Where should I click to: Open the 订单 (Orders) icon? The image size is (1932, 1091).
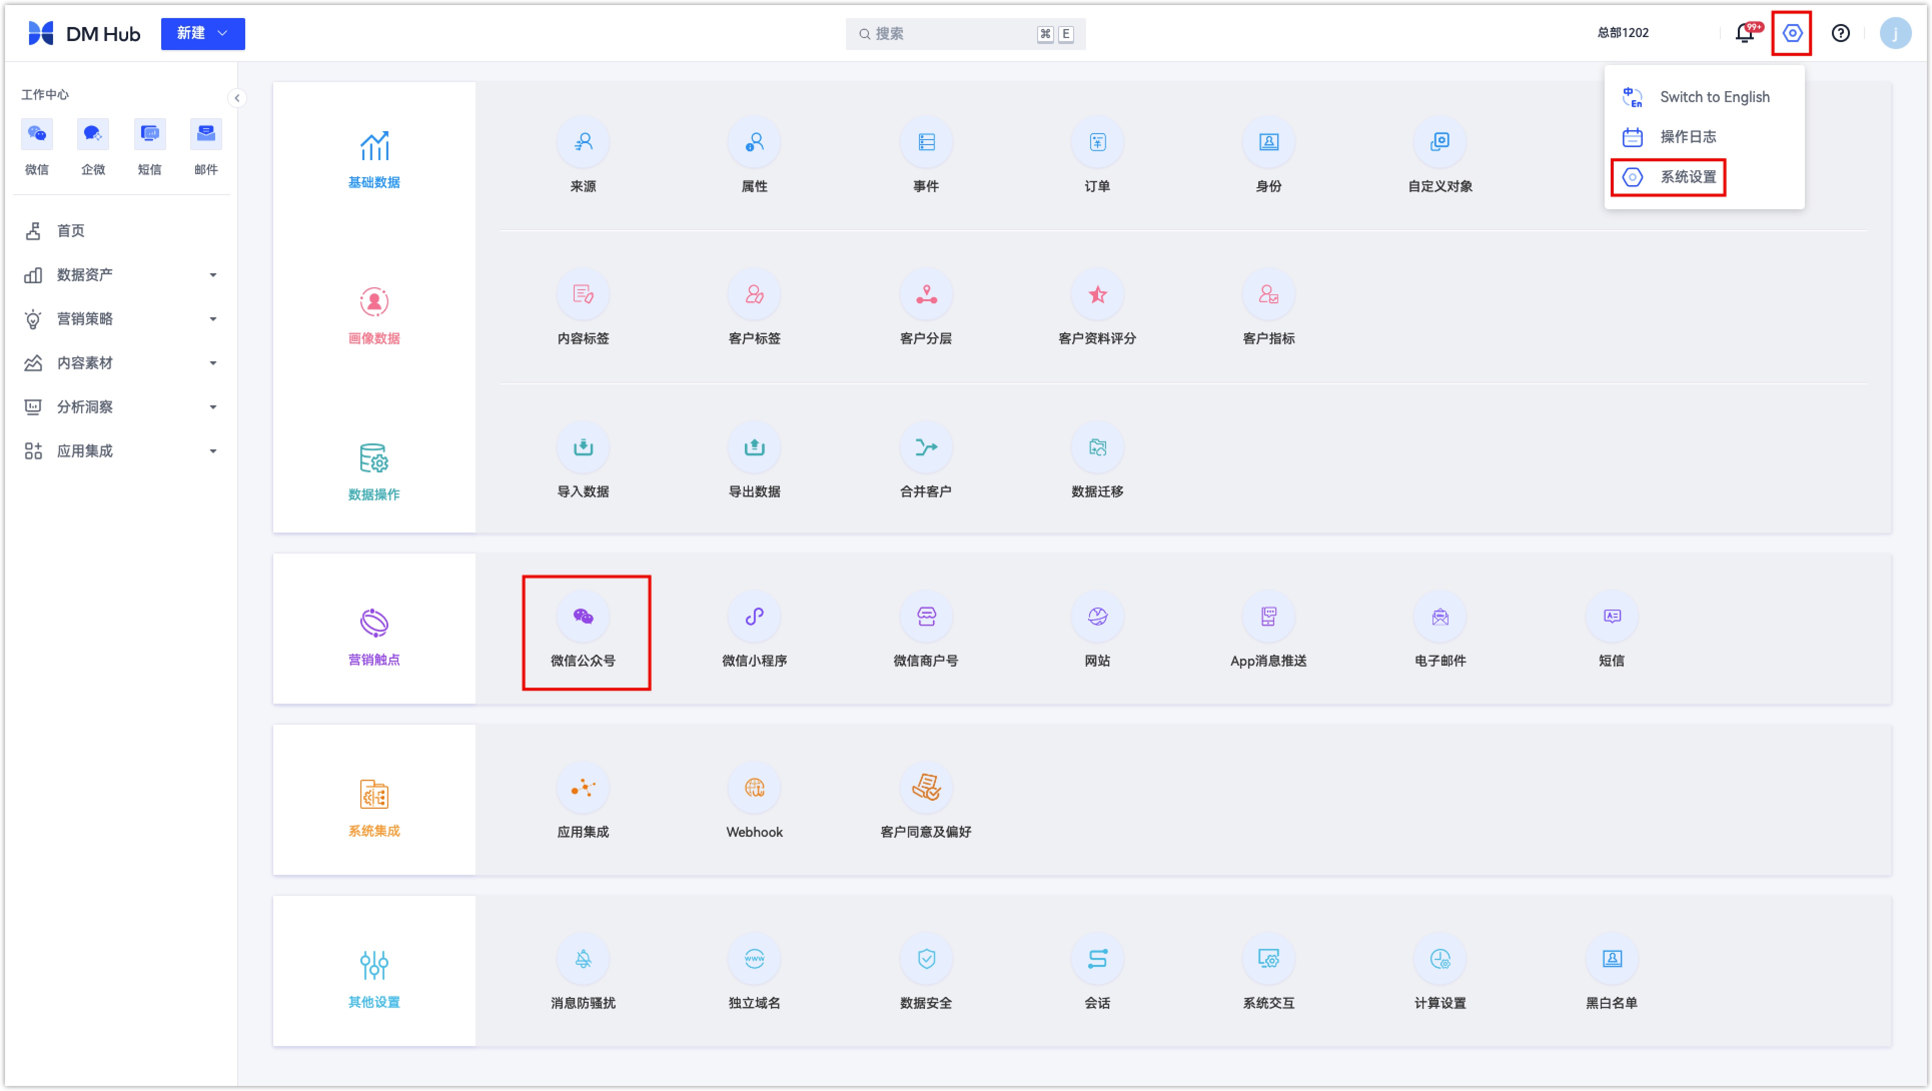pyautogui.click(x=1097, y=143)
